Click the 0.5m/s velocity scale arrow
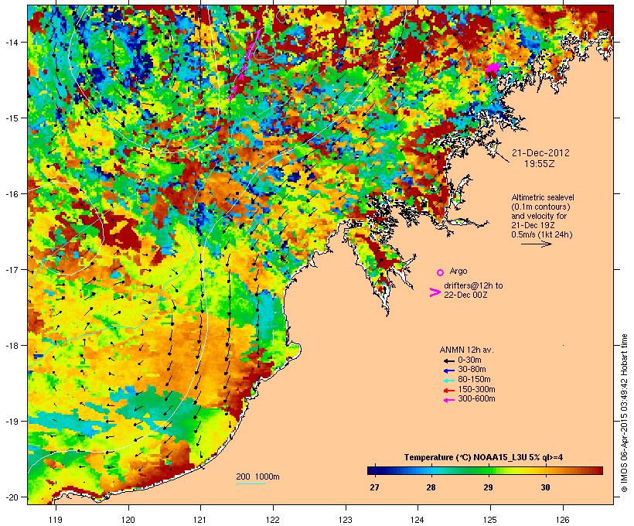The image size is (634, 526). coord(537,244)
